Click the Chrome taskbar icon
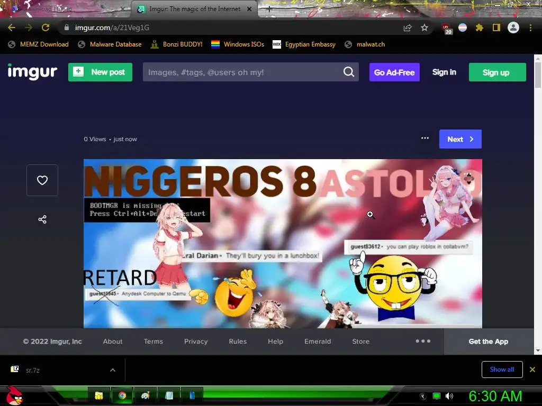Screen dimensions: 542x406 (122, 395)
